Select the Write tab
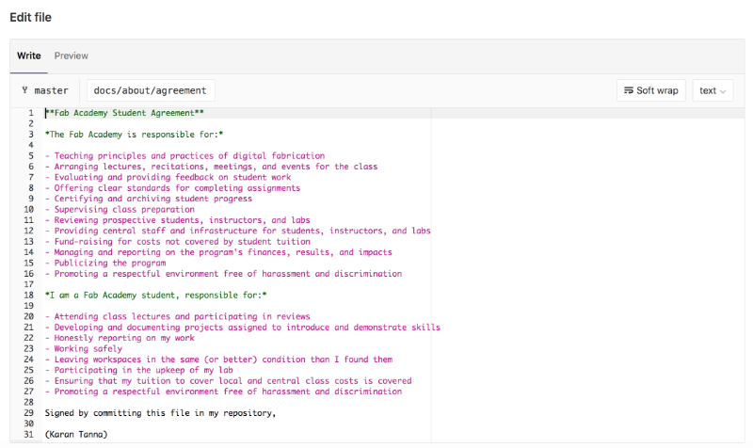Image resolution: width=753 pixels, height=448 pixels. click(29, 56)
